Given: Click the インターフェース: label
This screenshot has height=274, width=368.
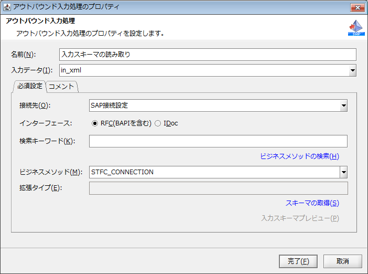Looking at the screenshot, I should 46,123.
